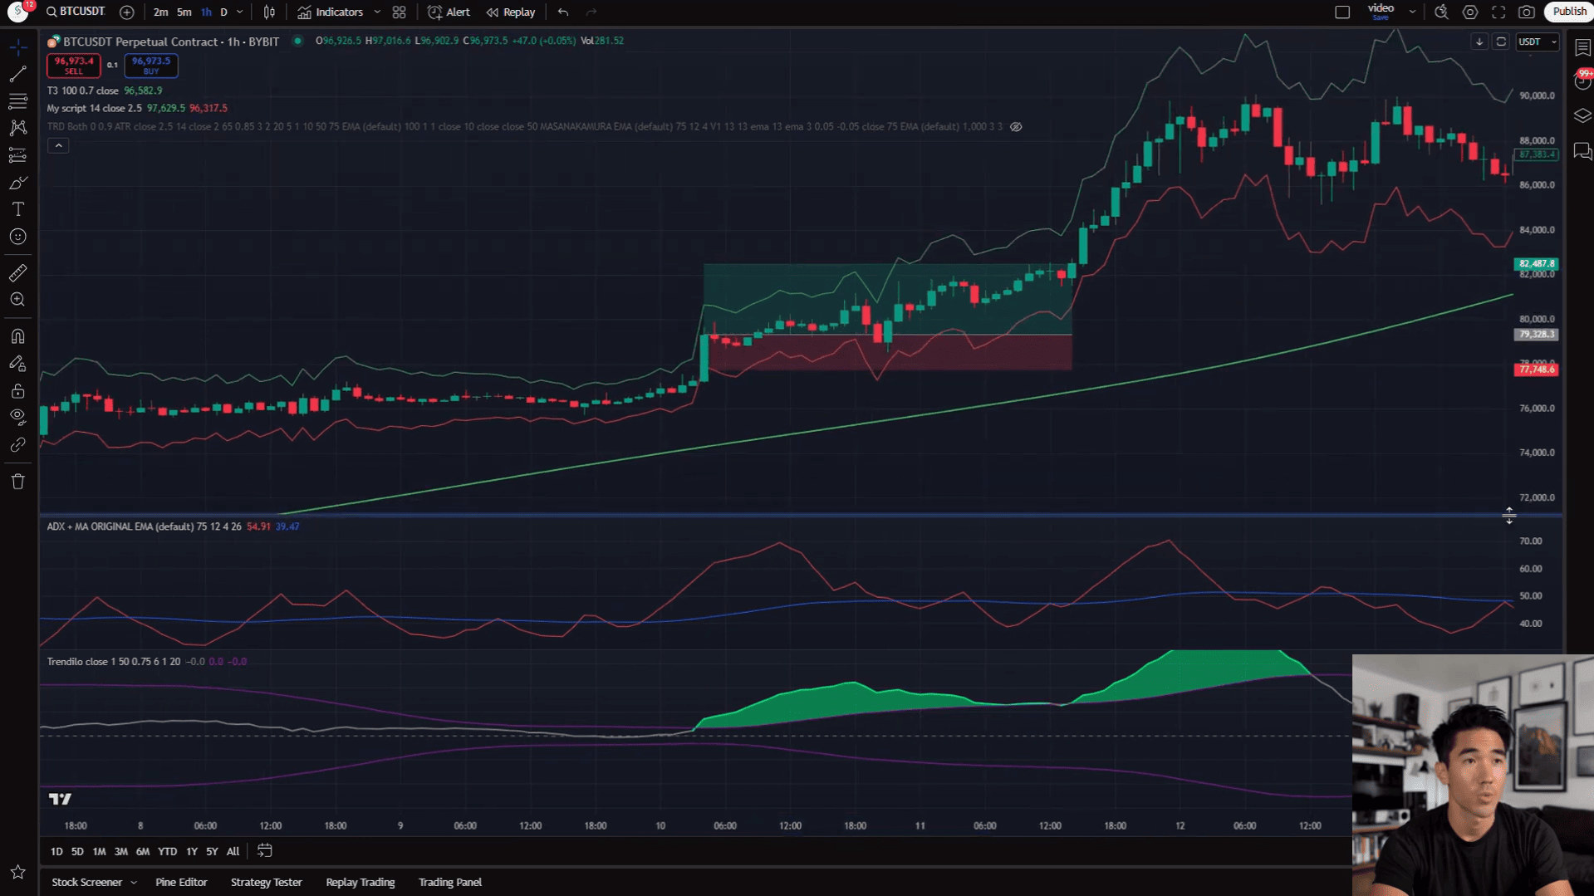Select the 1Y date range
The image size is (1594, 896).
click(x=192, y=851)
